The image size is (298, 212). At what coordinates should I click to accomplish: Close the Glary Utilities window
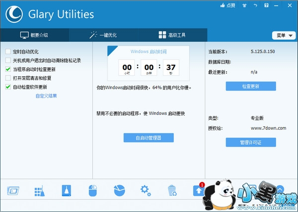[290, 5]
